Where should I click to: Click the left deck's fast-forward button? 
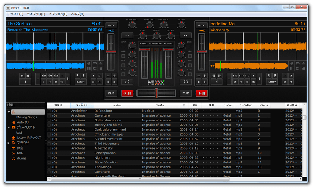(x=28, y=76)
